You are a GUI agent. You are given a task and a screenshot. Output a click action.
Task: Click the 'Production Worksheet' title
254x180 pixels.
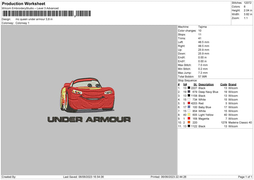point(24,3)
